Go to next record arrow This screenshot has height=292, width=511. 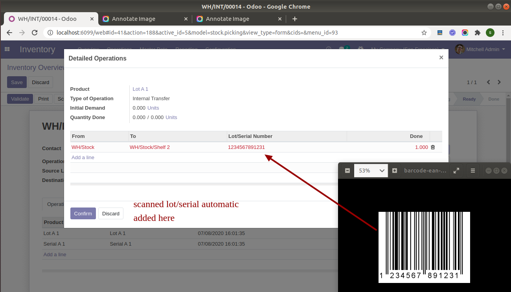click(499, 82)
